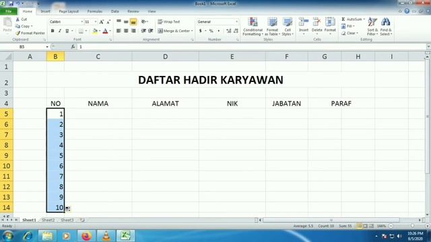Screen dimensions: 431x242
Task: Click the Cut scissors icon
Action: click(x=18, y=19)
